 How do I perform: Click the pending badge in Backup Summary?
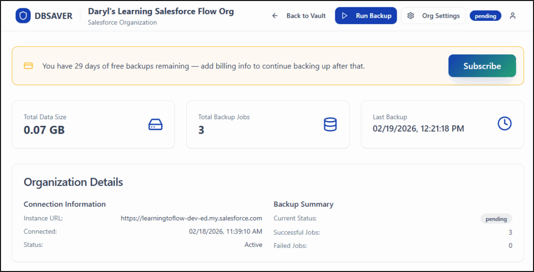tap(496, 219)
